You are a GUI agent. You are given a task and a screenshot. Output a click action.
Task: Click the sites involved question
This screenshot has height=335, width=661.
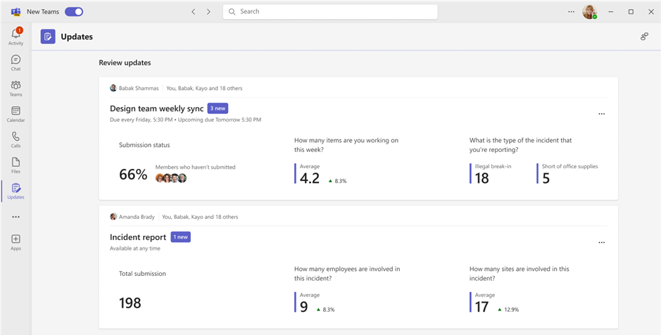[520, 274]
